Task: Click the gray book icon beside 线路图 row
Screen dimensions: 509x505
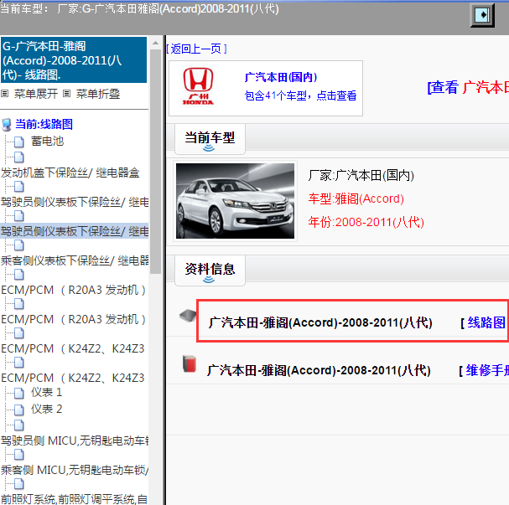Action: [188, 316]
